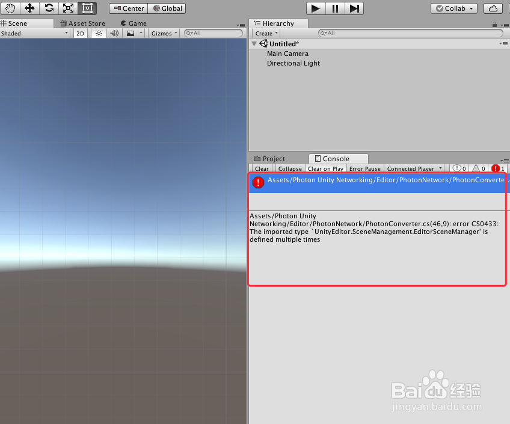Toggle error messages filter in Console
Image resolution: width=510 pixels, height=424 pixels.
point(498,168)
